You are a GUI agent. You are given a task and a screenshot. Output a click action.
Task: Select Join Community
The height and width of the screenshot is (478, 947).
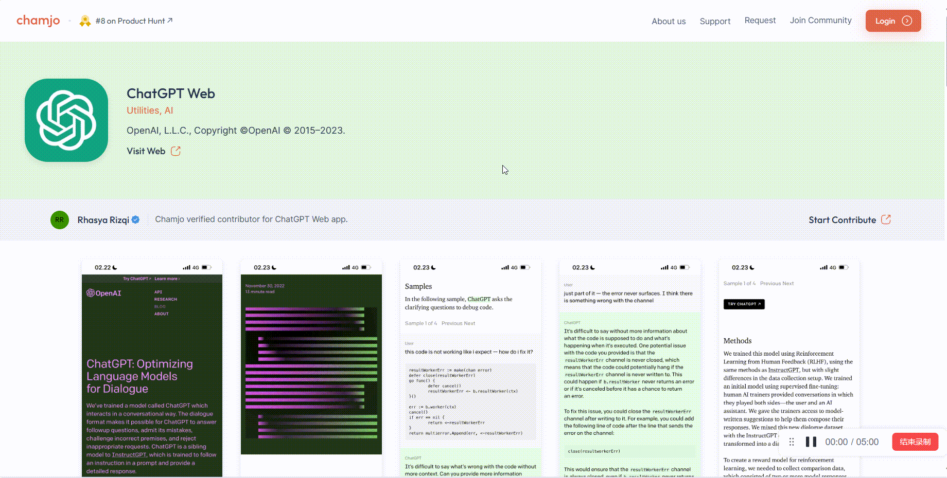tap(820, 21)
